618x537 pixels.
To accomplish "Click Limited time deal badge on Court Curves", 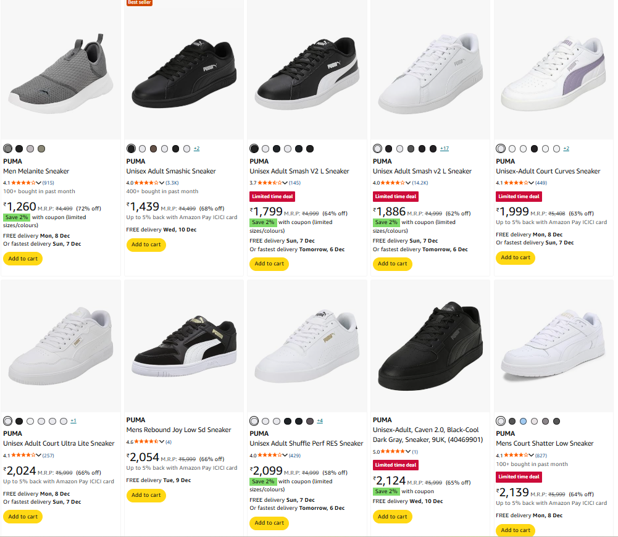I will pos(519,196).
